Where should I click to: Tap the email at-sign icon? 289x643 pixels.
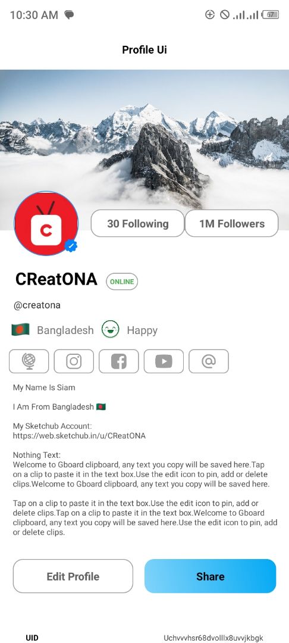click(209, 361)
